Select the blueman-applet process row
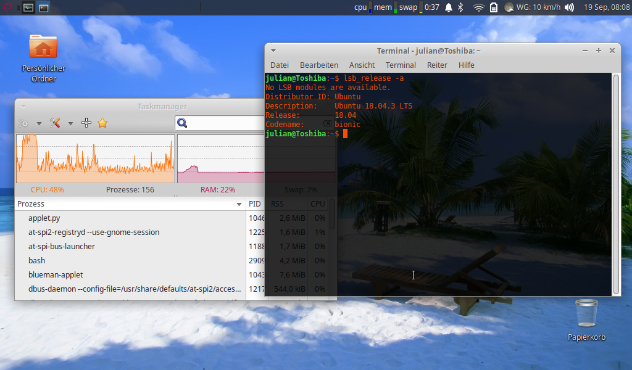This screenshot has width=632, height=370. 172,274
